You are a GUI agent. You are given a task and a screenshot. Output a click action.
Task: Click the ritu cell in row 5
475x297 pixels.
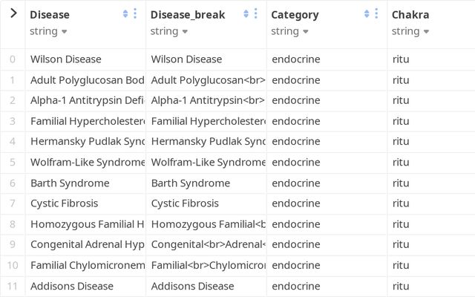(401, 163)
